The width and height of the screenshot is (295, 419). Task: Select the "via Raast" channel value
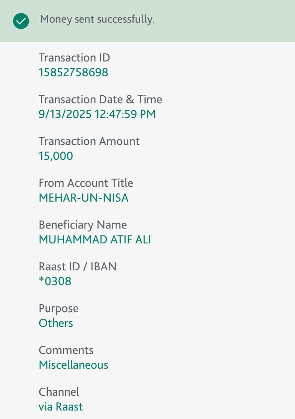tap(61, 407)
